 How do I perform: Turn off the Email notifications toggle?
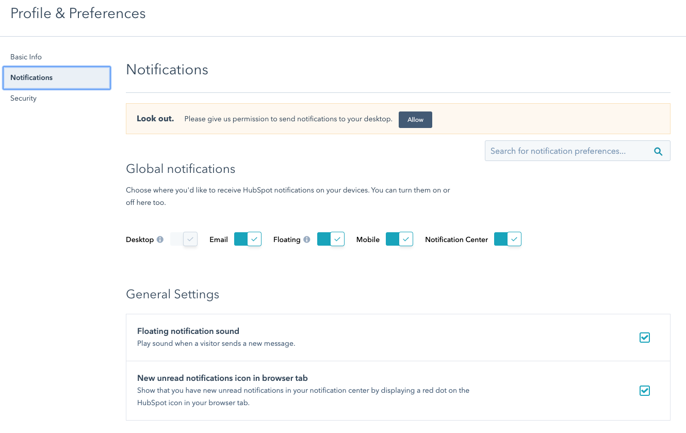pyautogui.click(x=248, y=239)
